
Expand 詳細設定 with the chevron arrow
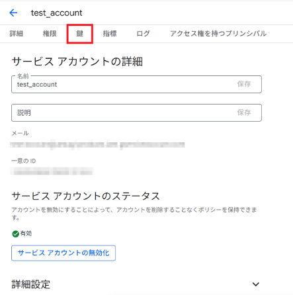[x=256, y=284]
